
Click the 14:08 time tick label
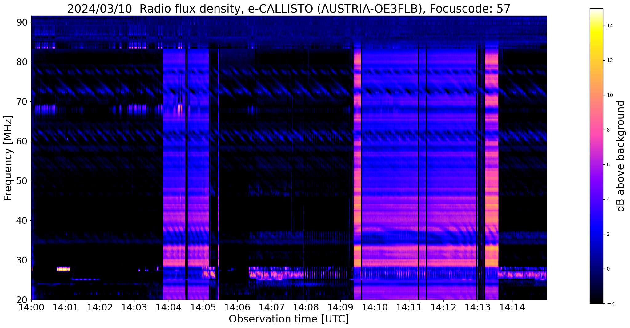(306, 307)
